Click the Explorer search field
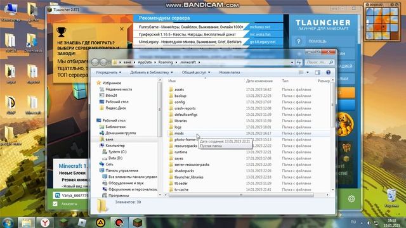Screen dimensions: 406x228 [319, 62]
